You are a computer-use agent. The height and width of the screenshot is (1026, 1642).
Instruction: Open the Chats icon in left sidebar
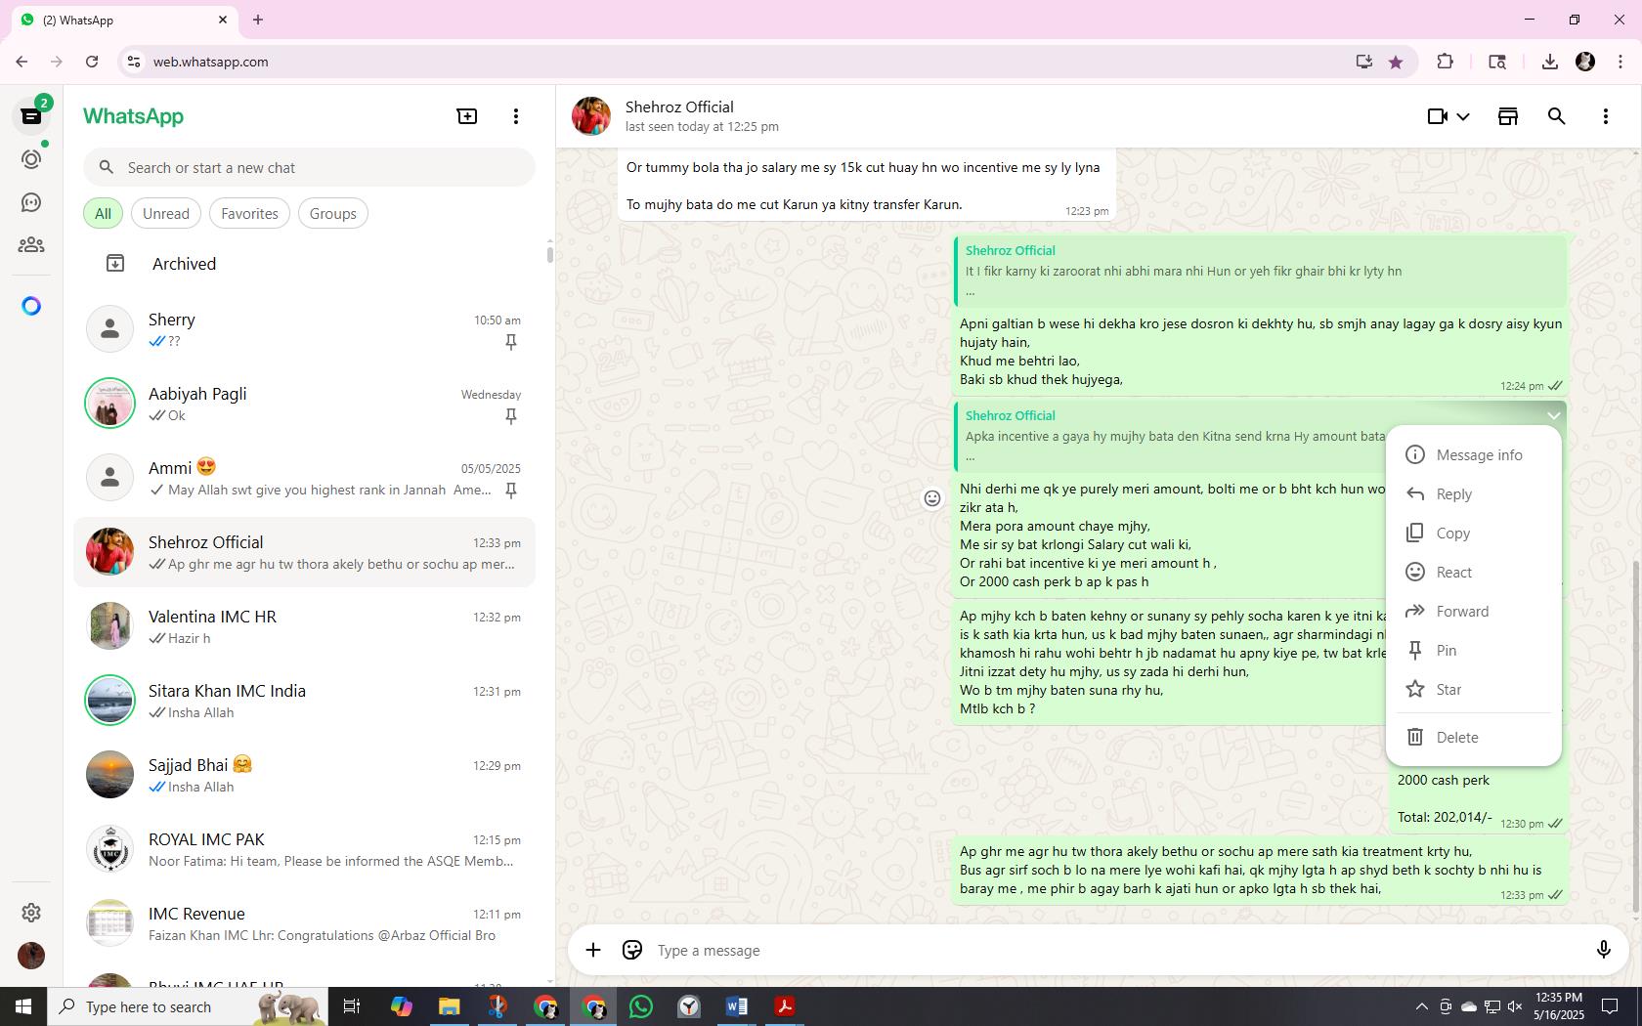coord(31,116)
